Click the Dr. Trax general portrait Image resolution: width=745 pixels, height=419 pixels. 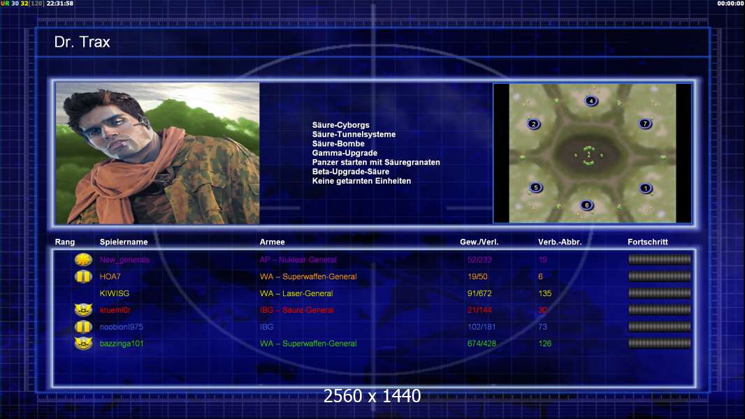click(x=157, y=153)
